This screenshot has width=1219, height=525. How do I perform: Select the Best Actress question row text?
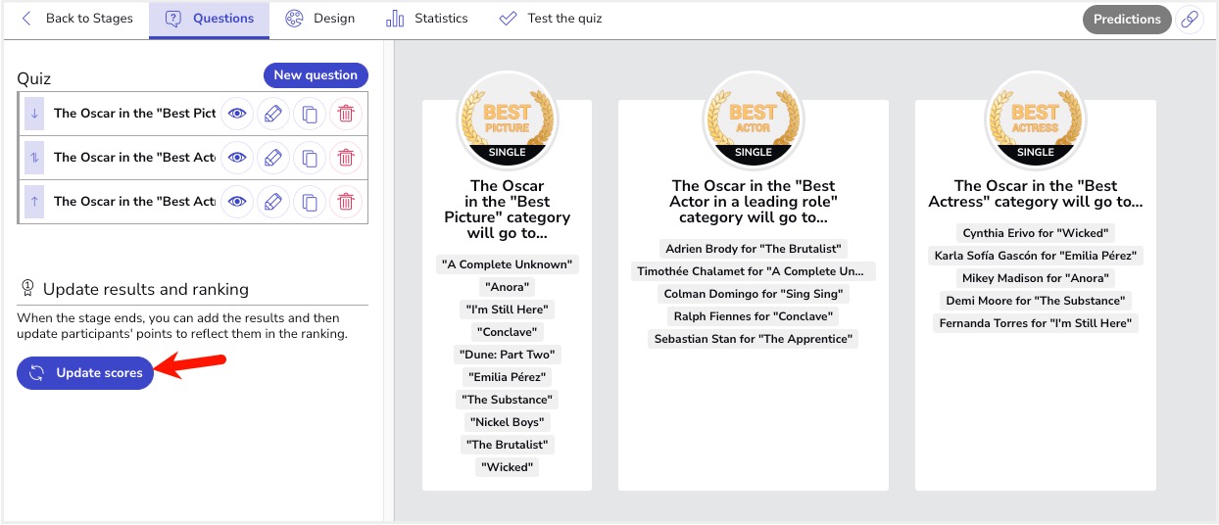pos(134,202)
